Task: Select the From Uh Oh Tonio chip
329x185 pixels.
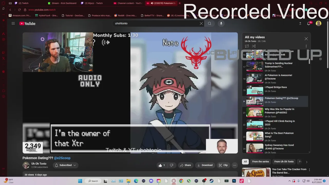Action: [x=284, y=162]
